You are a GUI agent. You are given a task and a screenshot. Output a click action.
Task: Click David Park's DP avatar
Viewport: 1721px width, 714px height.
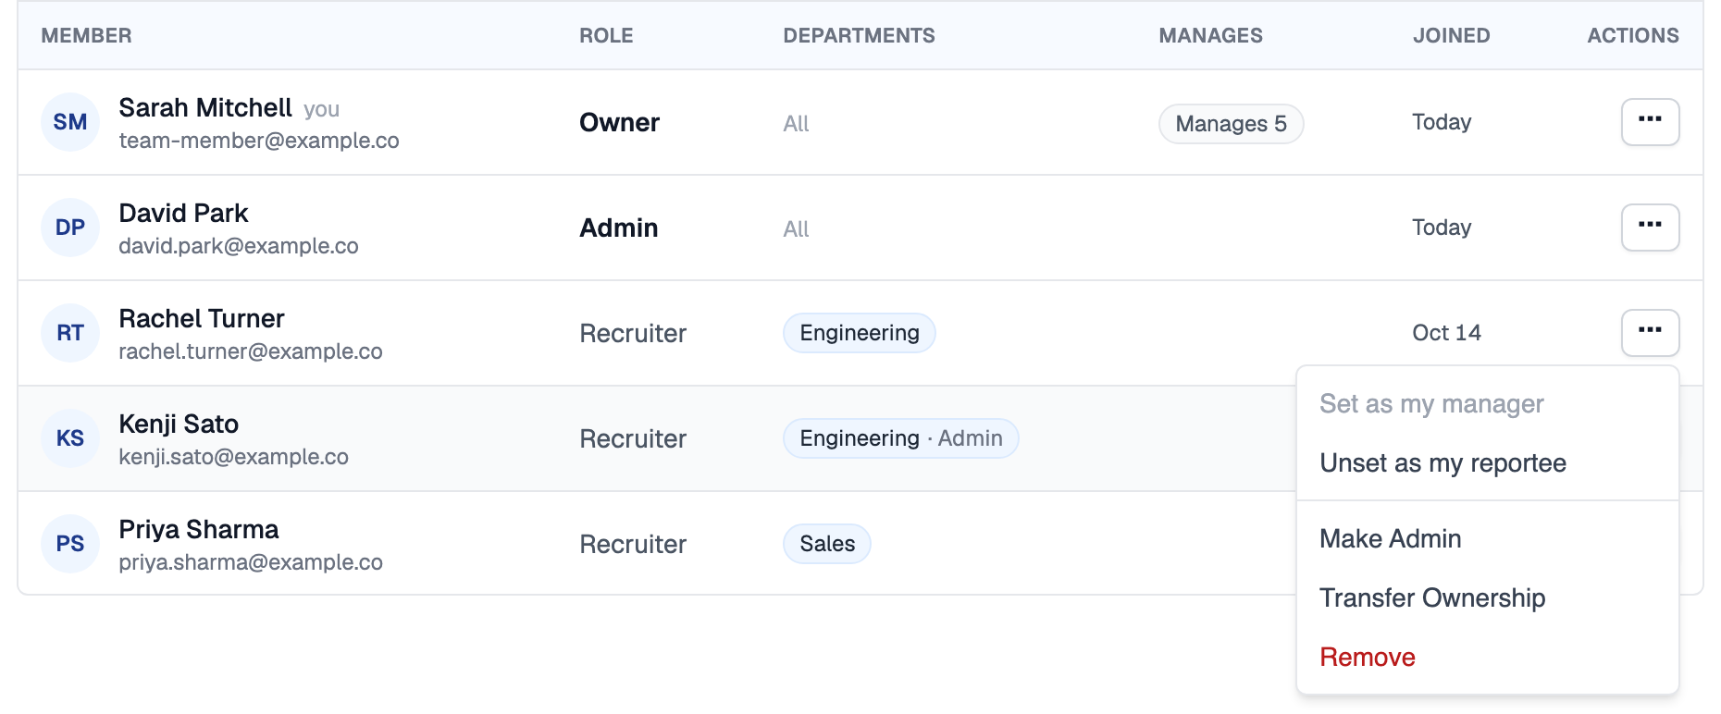(x=70, y=228)
